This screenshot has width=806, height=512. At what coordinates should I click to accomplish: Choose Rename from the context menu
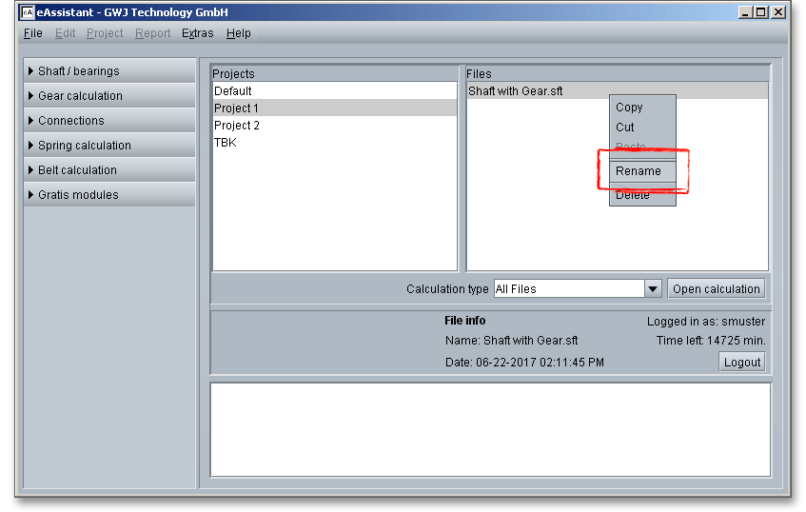[x=638, y=171]
